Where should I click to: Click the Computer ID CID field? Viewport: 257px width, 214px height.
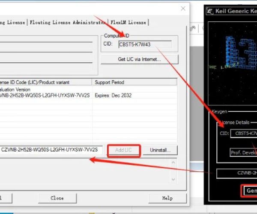click(144, 44)
